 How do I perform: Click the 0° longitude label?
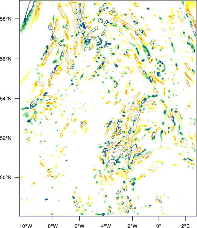[x=159, y=226]
